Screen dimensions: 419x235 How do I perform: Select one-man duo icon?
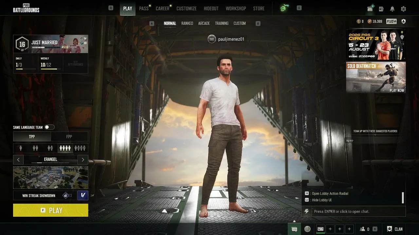[x=50, y=149]
